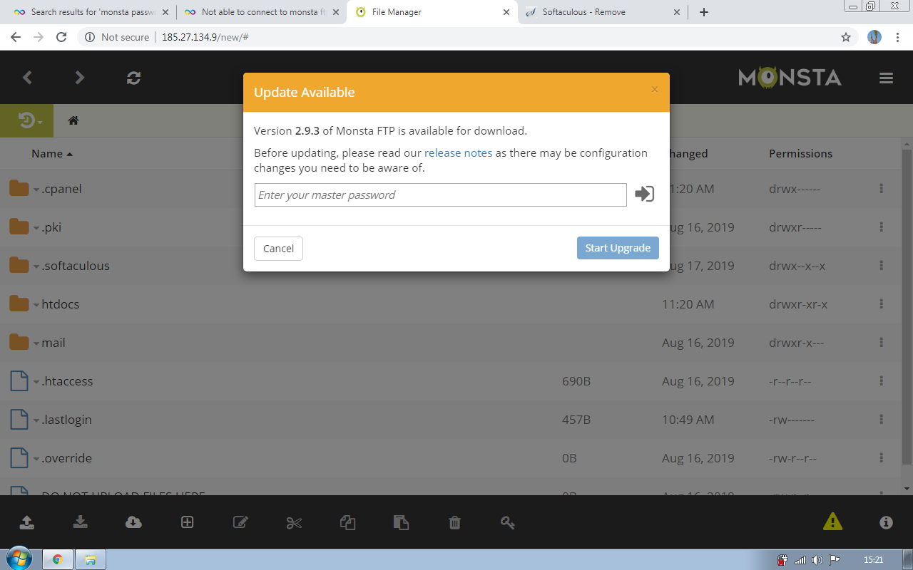This screenshot has height=570, width=913.
Task: Click the trash delete icon
Action: pyautogui.click(x=454, y=522)
